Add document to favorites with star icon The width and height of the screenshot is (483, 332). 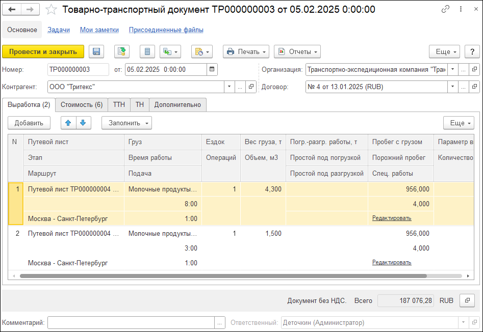click(x=51, y=10)
